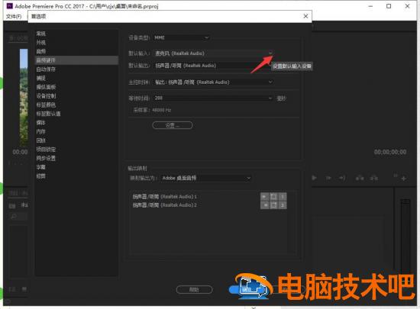Open the 默认输入 microphone dropdown
The image size is (420, 309).
click(214, 53)
